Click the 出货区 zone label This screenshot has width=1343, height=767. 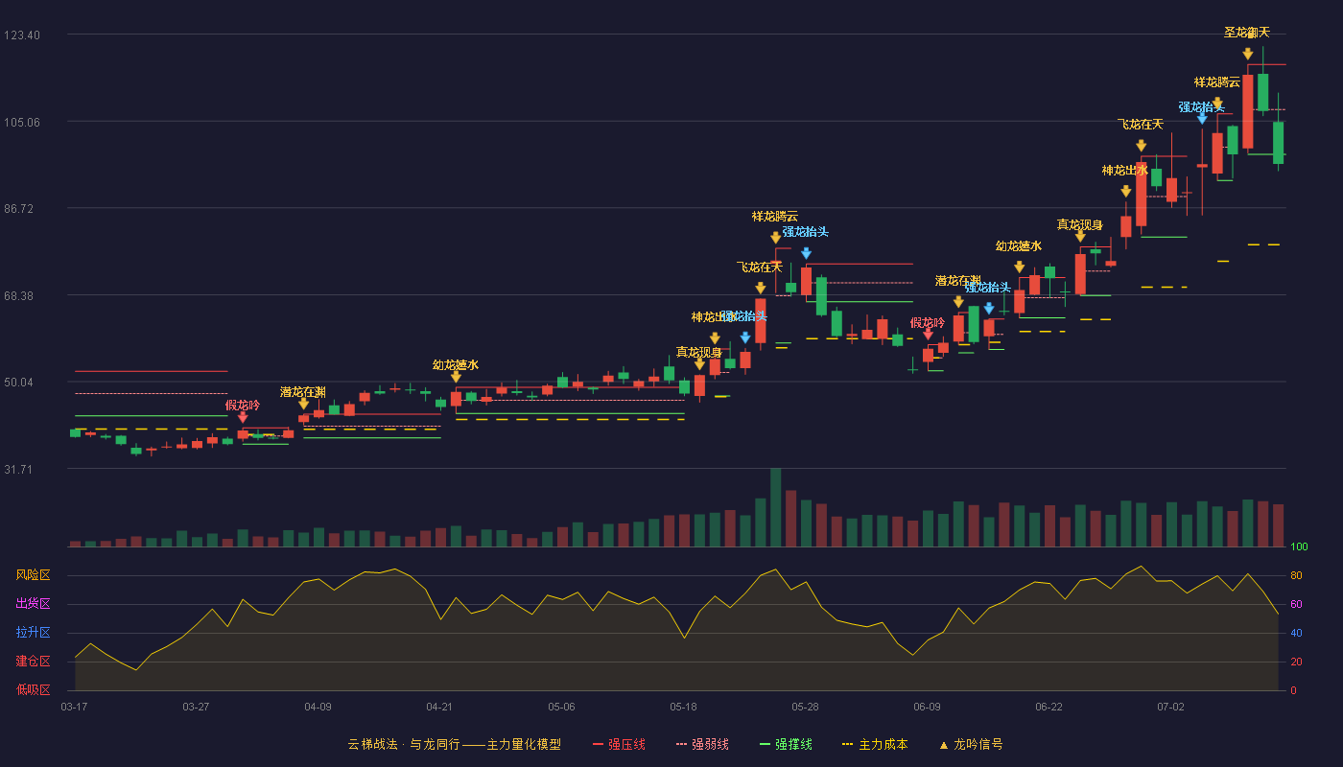coord(33,604)
